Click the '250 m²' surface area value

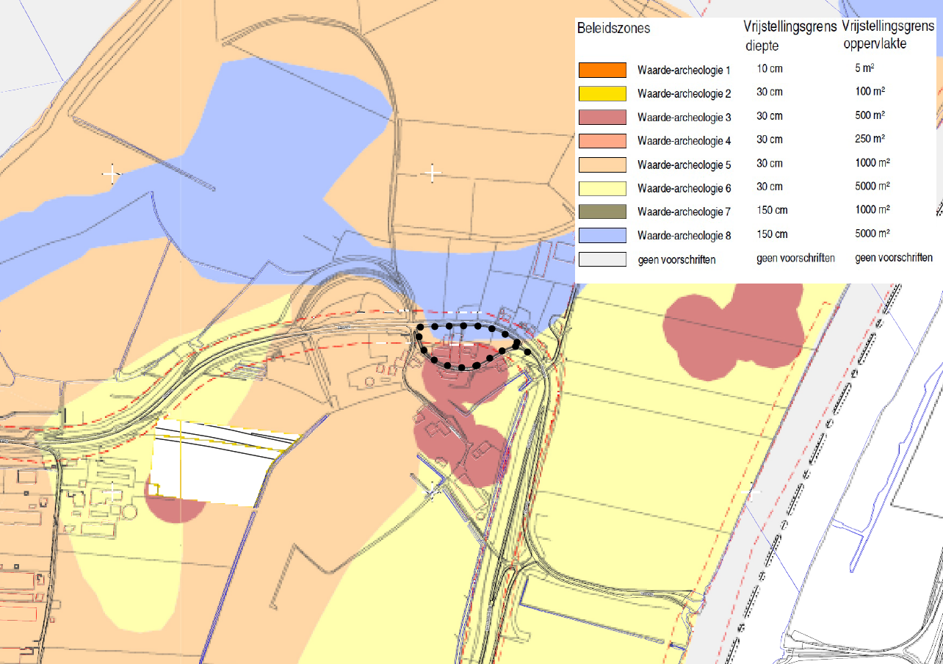(x=869, y=140)
